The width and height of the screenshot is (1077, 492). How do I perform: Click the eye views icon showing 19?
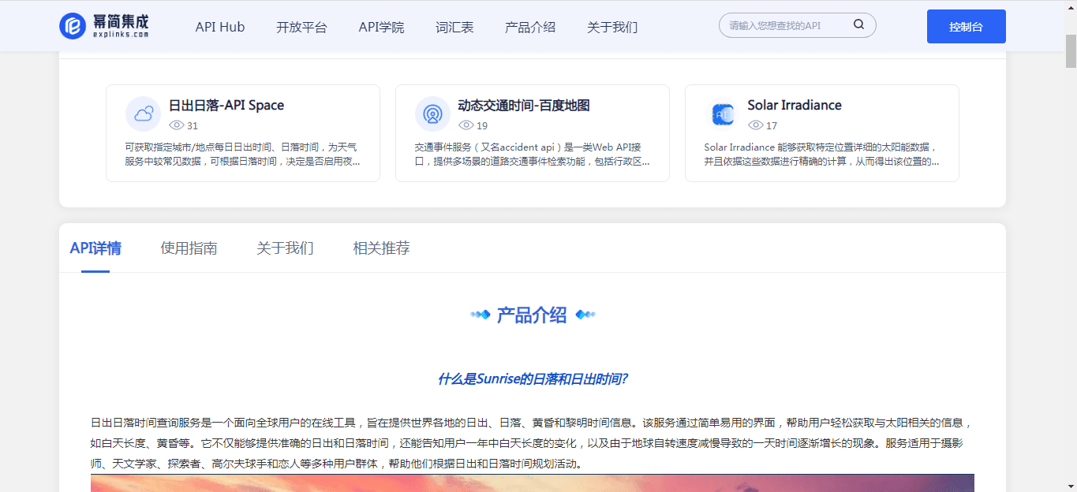tap(466, 125)
